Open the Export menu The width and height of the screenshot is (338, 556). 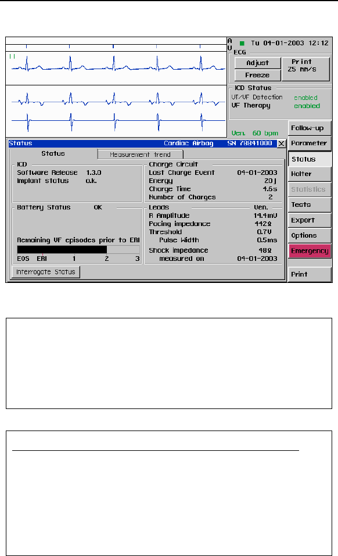(x=310, y=220)
